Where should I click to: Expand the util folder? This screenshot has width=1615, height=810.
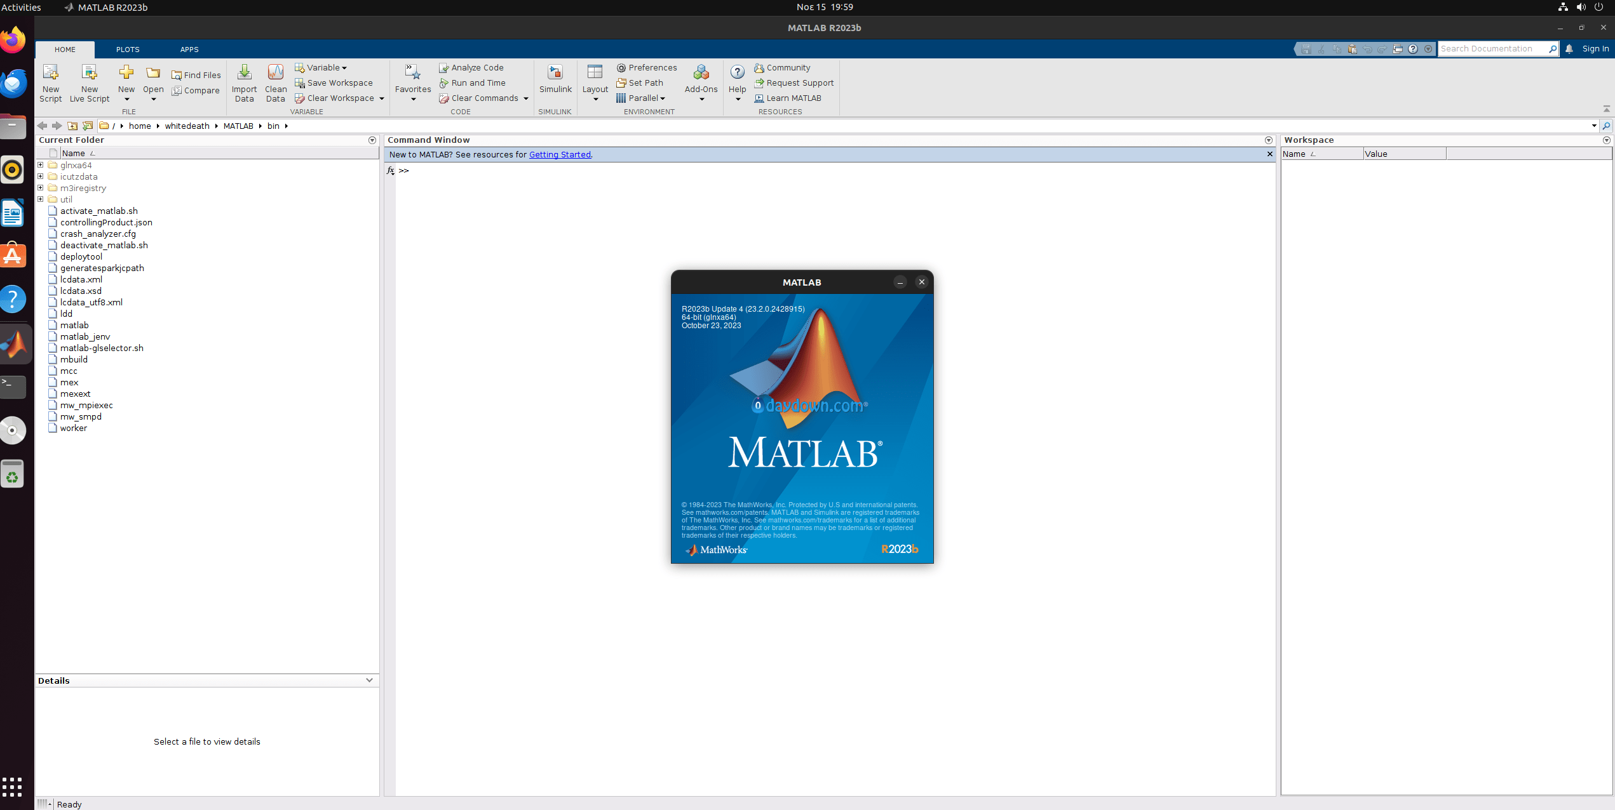click(41, 199)
